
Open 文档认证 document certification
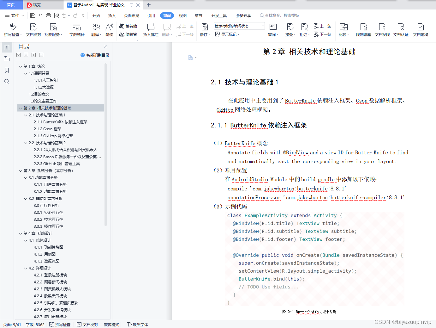coord(401,30)
